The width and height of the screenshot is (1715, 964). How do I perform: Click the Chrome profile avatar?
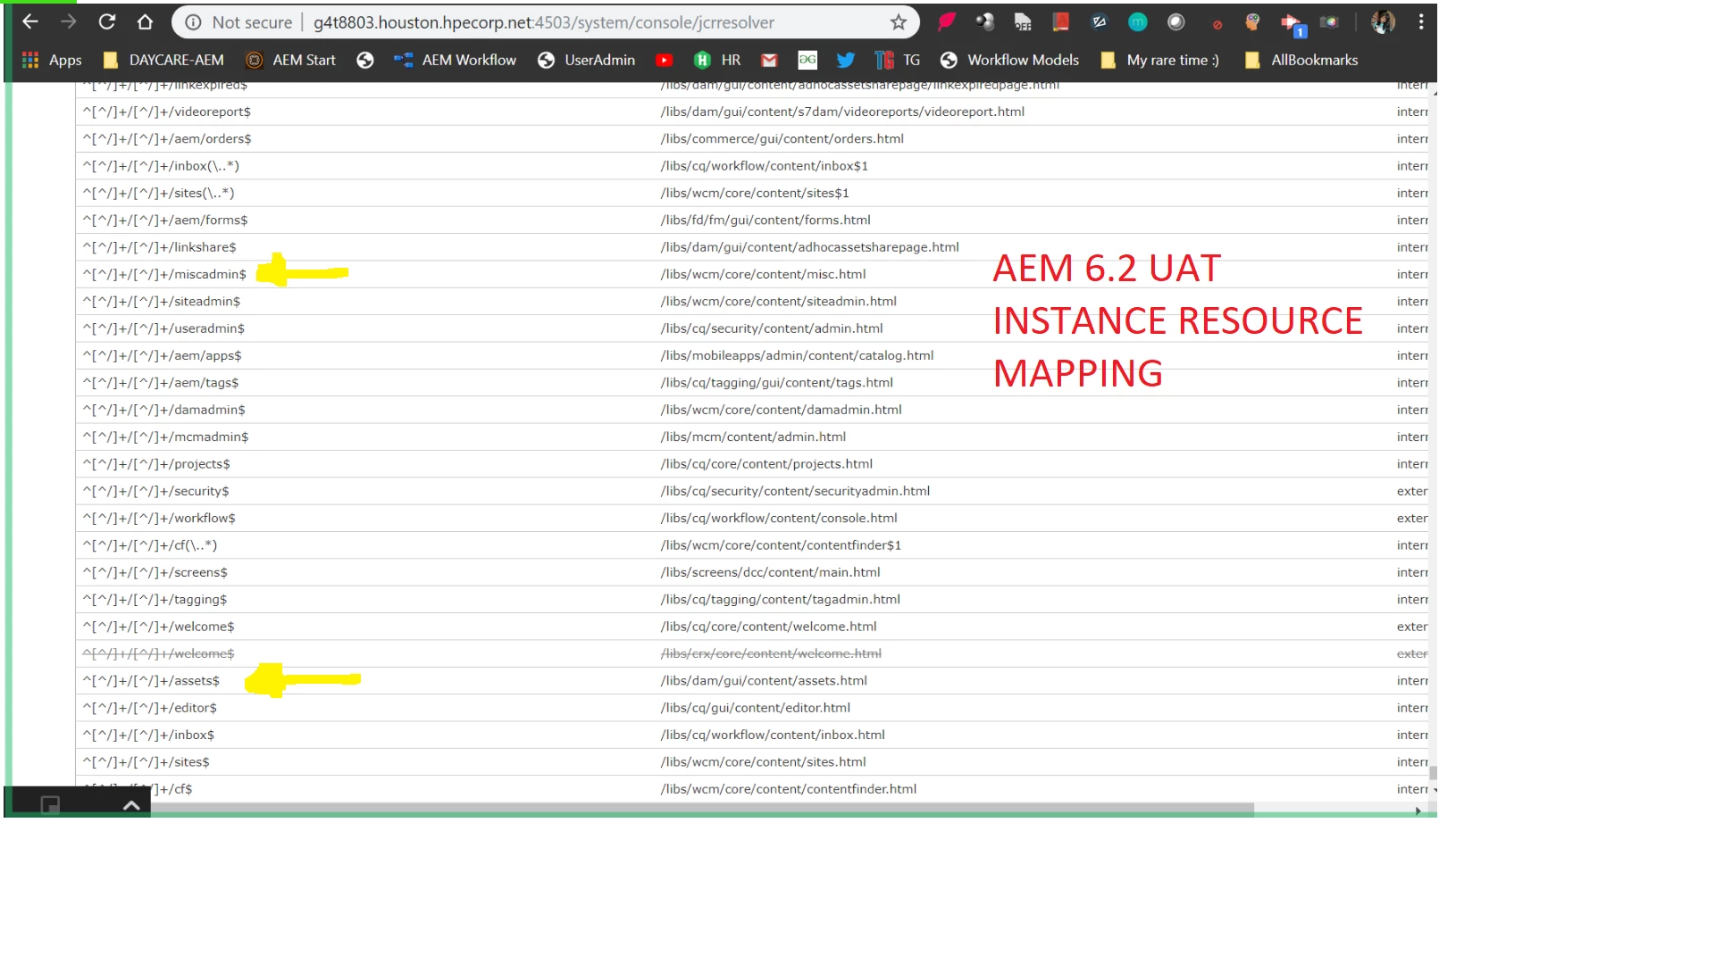(x=1383, y=22)
